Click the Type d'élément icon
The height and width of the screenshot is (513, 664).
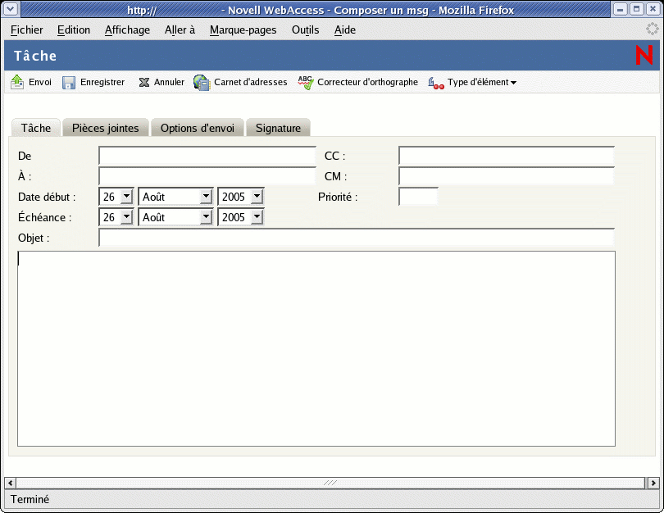tap(436, 83)
